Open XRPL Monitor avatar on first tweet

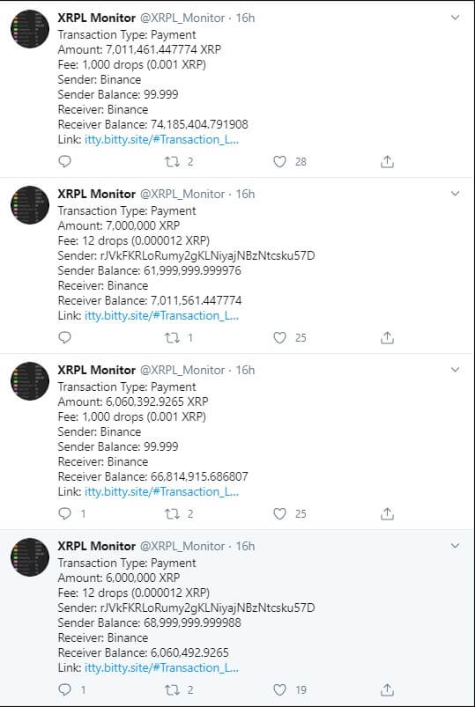coord(30,29)
